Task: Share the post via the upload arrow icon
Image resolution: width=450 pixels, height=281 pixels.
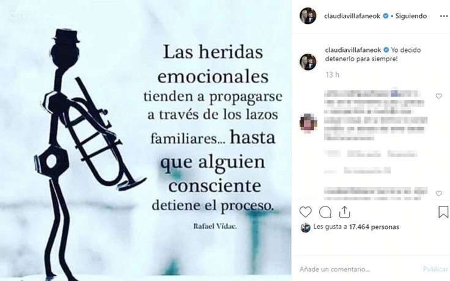Action: click(344, 212)
